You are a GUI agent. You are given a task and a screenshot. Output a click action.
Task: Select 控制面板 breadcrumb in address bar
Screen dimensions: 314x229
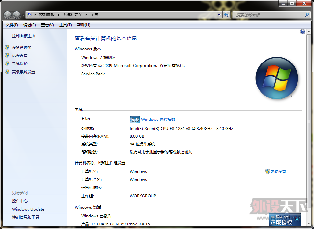point(47,15)
